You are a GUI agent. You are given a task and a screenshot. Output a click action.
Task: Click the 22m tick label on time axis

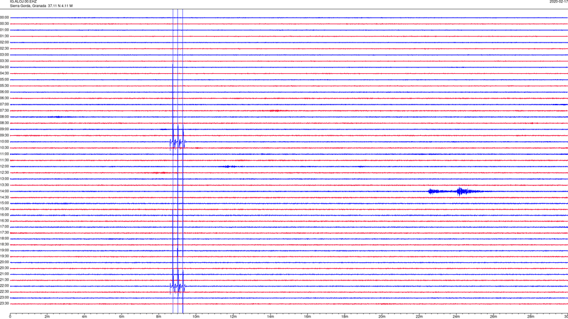pos(419,317)
